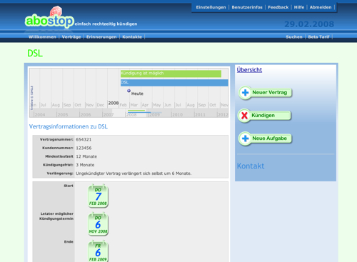This screenshot has width=357, height=262.
Task: Select year 2011 in timeline overview band
Action: pyautogui.click(x=200, y=115)
